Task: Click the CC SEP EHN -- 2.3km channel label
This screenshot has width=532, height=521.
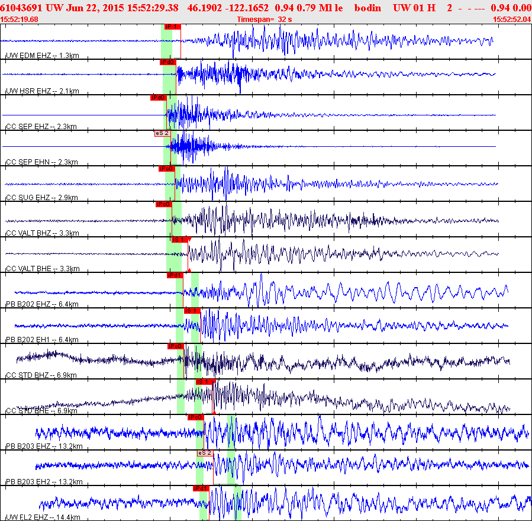Action: click(42, 162)
